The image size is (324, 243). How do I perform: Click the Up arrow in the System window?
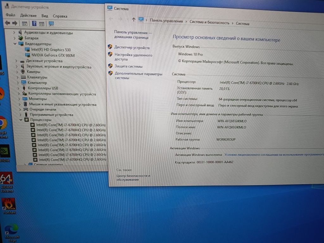pos(134,20)
